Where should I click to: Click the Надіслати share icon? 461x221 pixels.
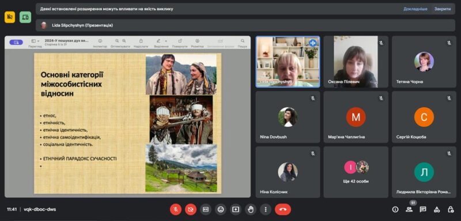141,41
